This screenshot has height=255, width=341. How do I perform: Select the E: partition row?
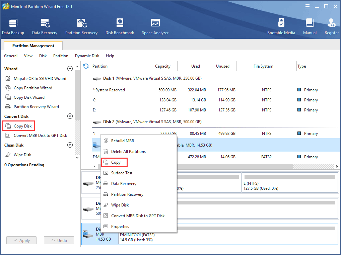[x=215, y=110]
